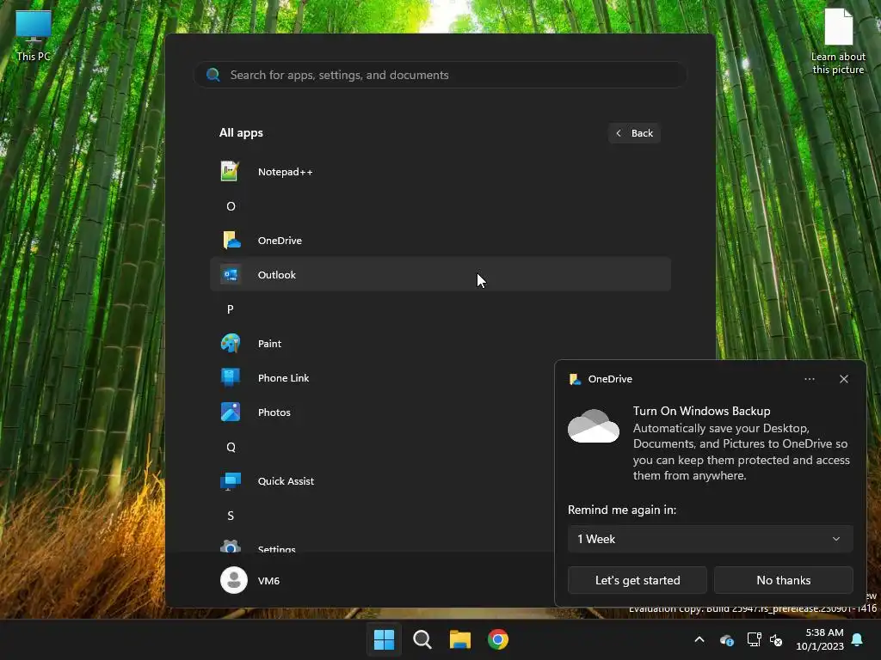Click the Quick Assist label text
881x660 pixels.
point(286,481)
